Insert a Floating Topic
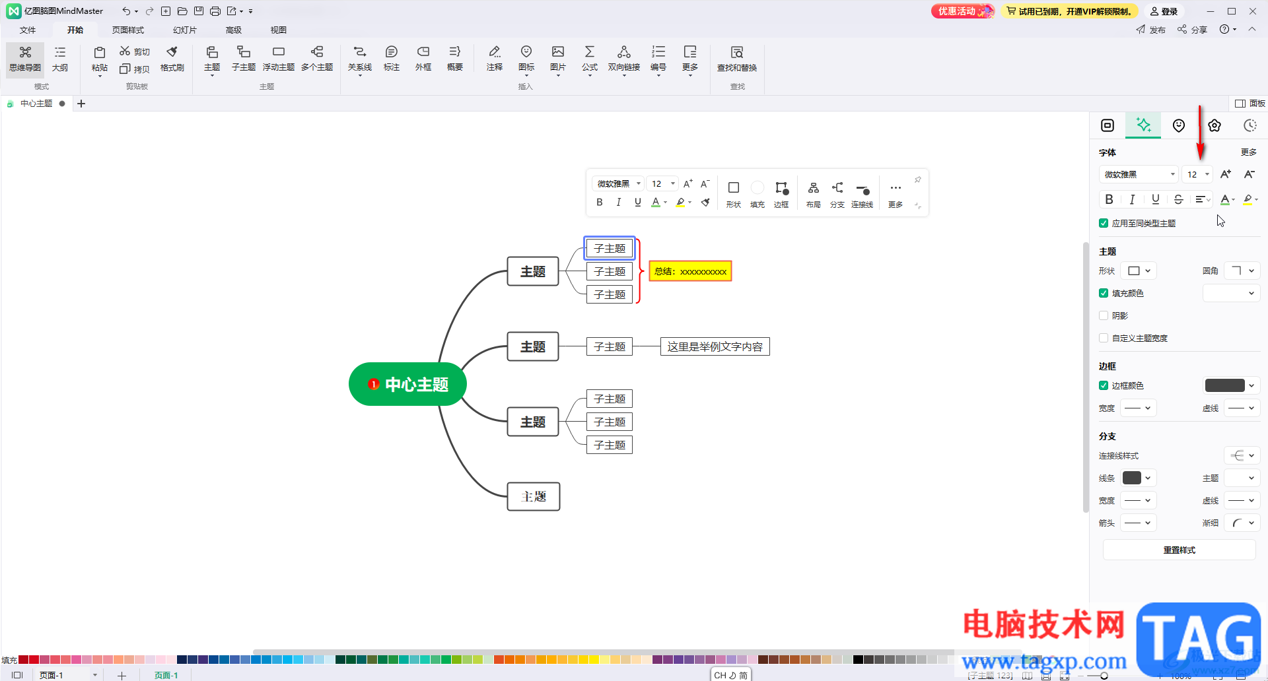This screenshot has height=681, width=1268. pos(279,59)
